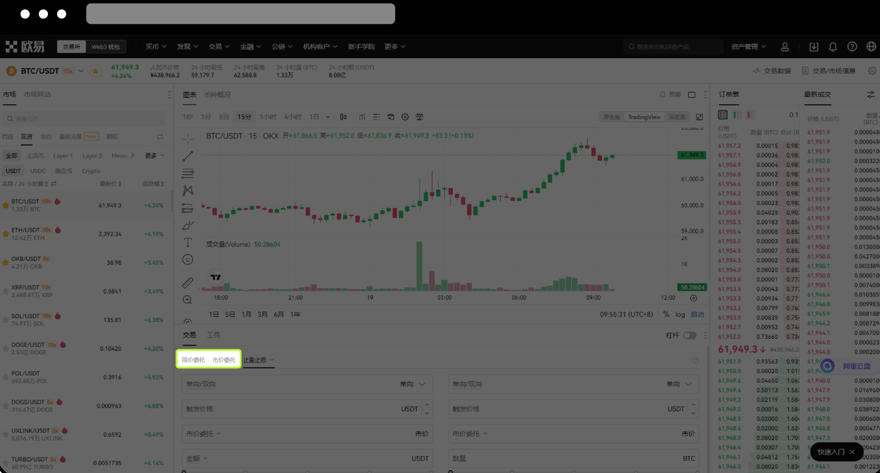The width and height of the screenshot is (880, 473).
Task: Open the emoji sticker tool
Action: tap(188, 259)
